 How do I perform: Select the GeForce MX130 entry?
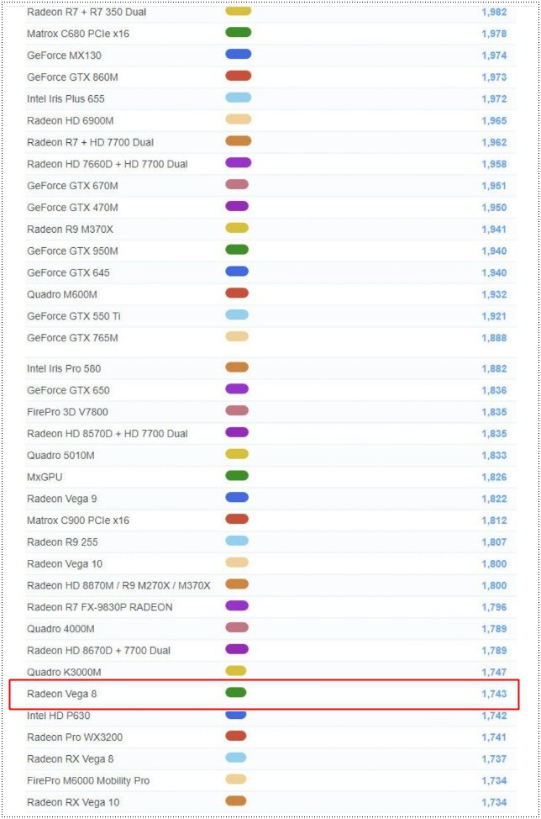(x=64, y=55)
